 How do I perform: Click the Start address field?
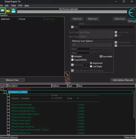[95, 49]
